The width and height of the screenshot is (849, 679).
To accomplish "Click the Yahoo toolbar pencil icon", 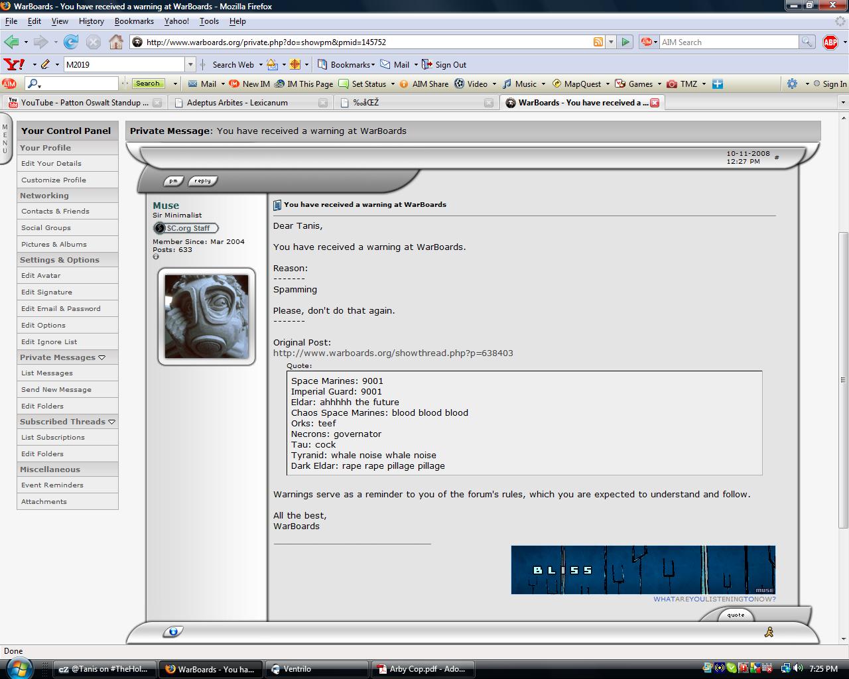I will 45,64.
